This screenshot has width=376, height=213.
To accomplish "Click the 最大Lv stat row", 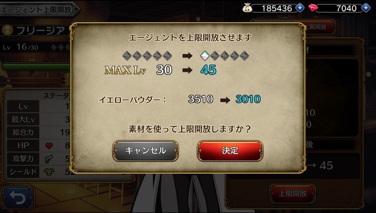I will click(39, 119).
